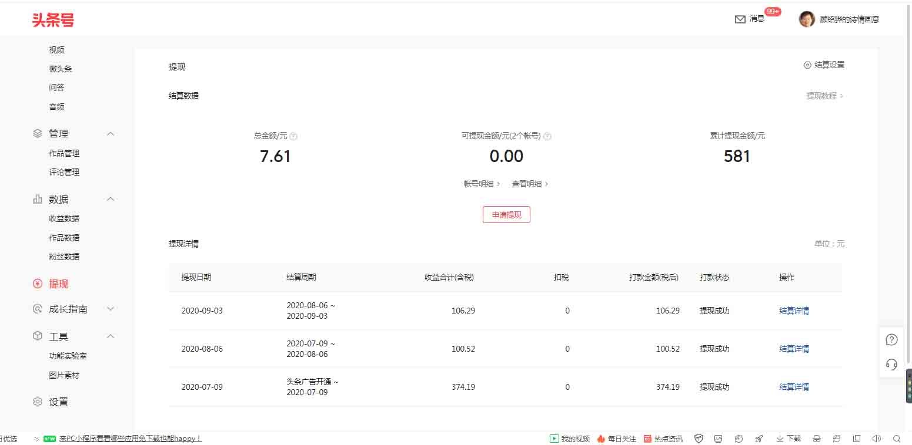Screen dimensions: 912x445
Task: Click the 数据 bar chart icon
Action: tap(38, 199)
